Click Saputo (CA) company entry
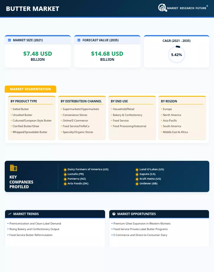The image size is (214, 272). [x=147, y=174]
